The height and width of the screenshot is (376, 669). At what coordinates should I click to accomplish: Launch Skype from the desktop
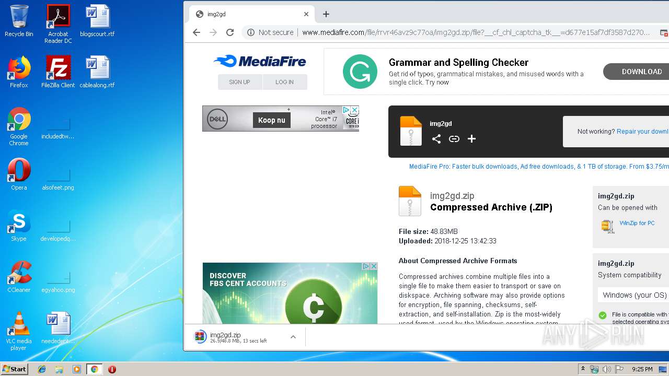19,226
